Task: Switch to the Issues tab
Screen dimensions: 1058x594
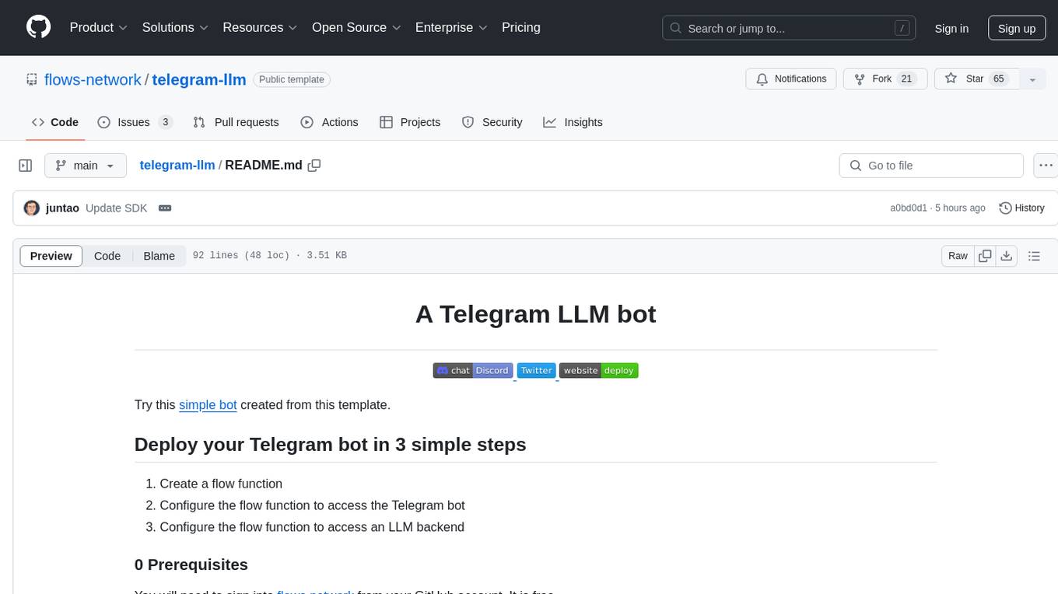Action: (135, 122)
